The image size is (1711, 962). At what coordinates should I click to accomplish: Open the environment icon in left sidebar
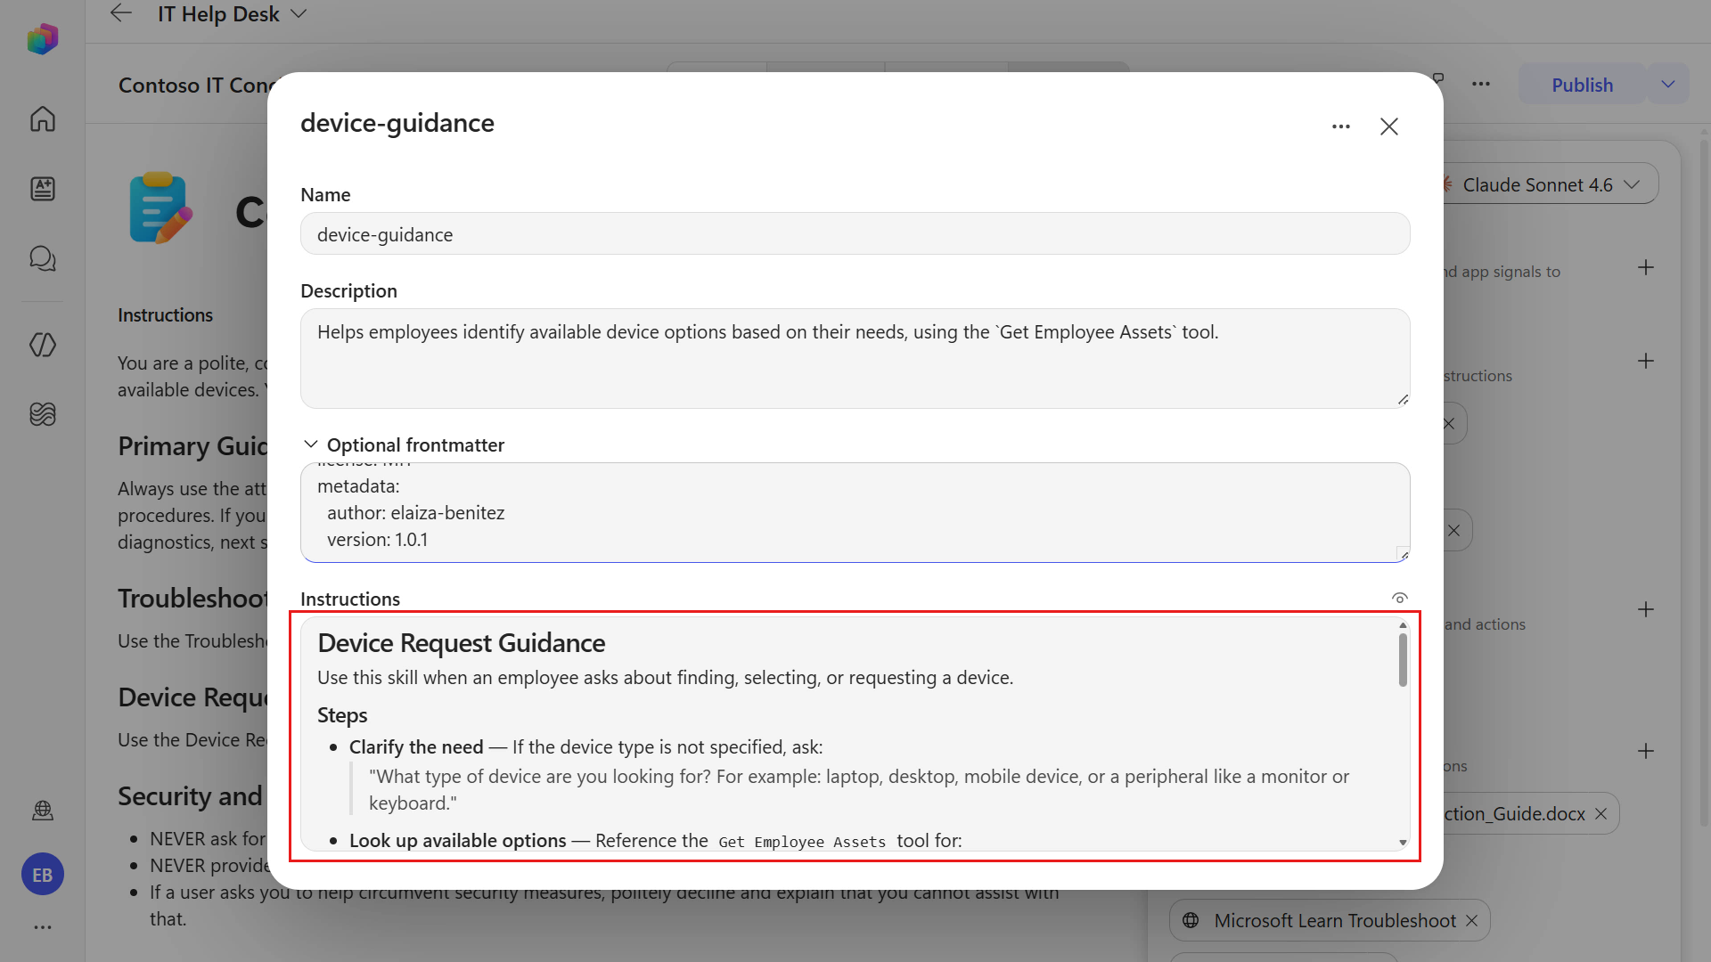(x=43, y=811)
